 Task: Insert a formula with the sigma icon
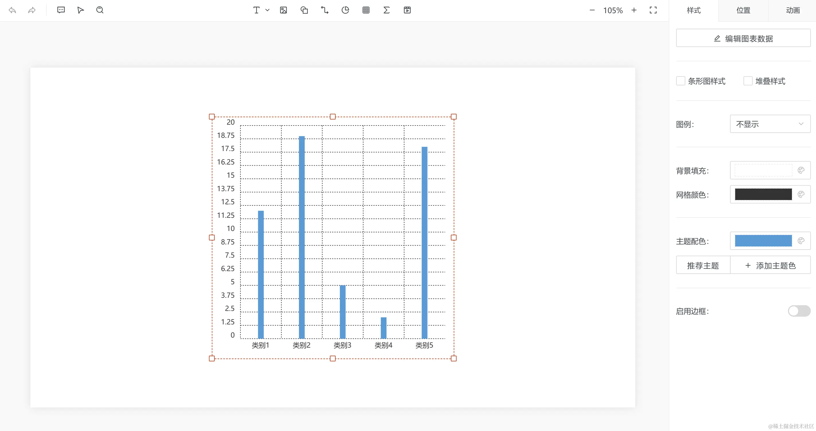point(386,10)
